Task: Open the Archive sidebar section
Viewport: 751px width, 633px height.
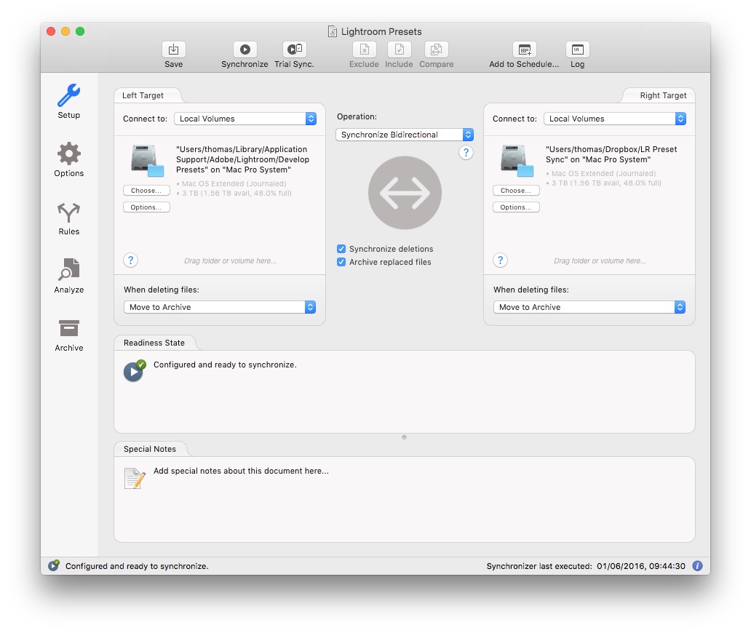Action: (69, 335)
